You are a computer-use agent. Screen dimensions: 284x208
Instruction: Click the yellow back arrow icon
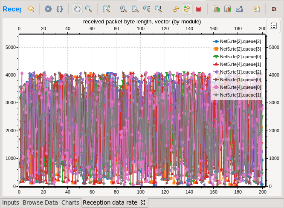coord(31,9)
